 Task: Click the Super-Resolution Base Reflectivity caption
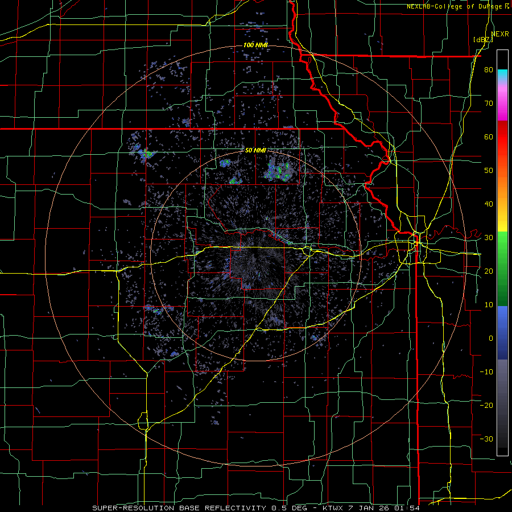point(256,508)
